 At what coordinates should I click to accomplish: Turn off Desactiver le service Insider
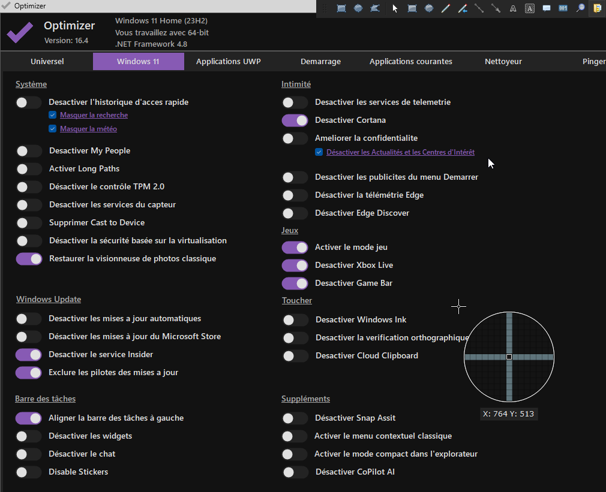tap(29, 355)
